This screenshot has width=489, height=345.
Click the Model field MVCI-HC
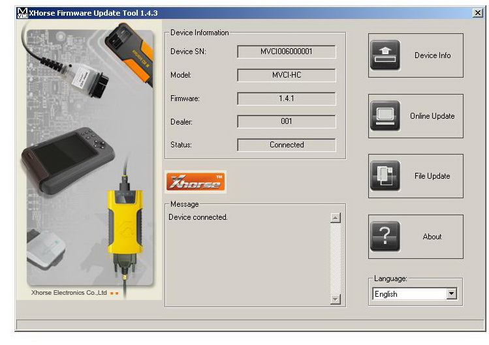[x=287, y=75]
